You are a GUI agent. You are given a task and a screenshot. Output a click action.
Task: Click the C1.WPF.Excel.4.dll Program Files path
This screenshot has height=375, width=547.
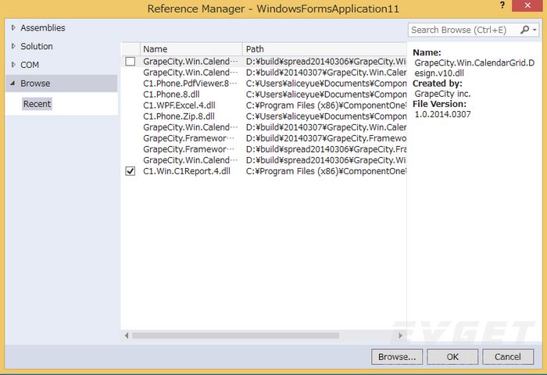click(326, 105)
